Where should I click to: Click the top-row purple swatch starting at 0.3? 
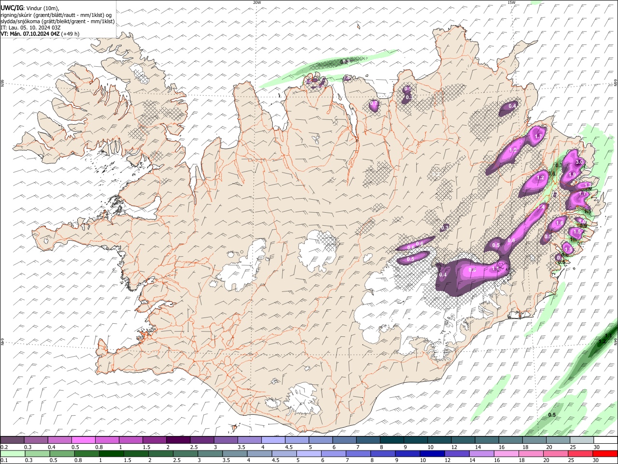tap(36, 440)
